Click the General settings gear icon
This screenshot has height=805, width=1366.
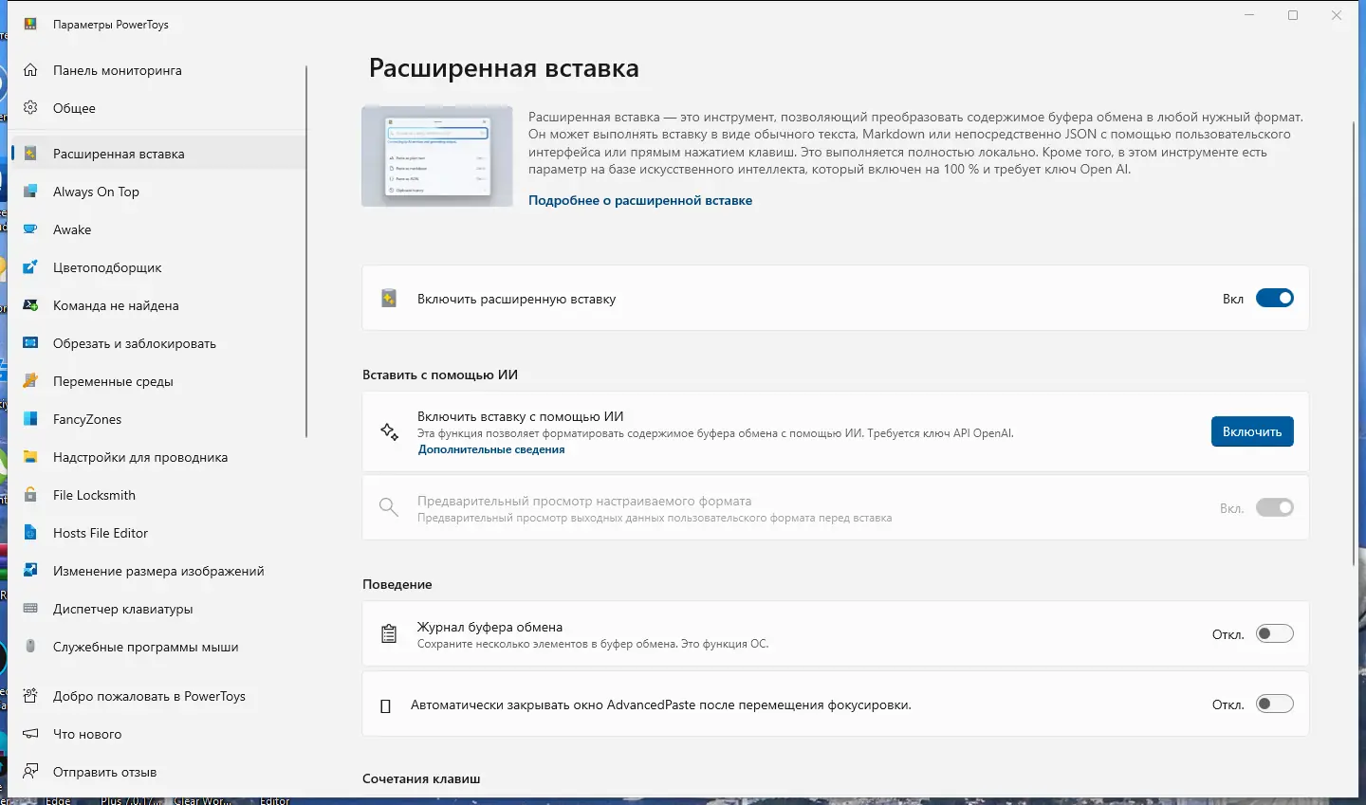30,108
